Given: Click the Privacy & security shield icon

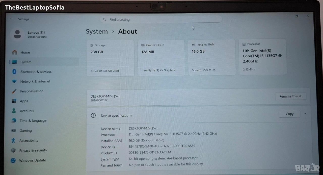Looking at the screenshot, I should [x=14, y=151].
